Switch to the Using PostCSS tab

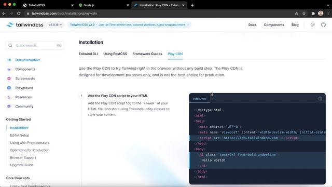pyautogui.click(x=115, y=54)
